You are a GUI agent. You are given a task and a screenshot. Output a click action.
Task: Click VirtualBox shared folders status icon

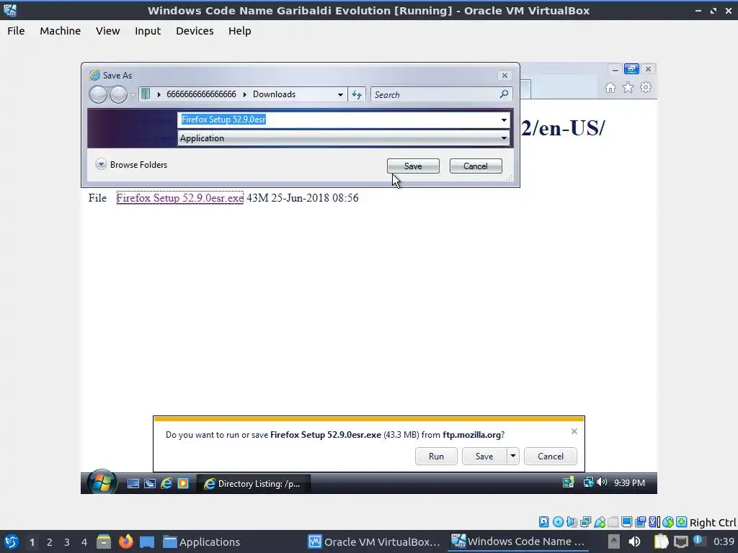click(x=613, y=522)
